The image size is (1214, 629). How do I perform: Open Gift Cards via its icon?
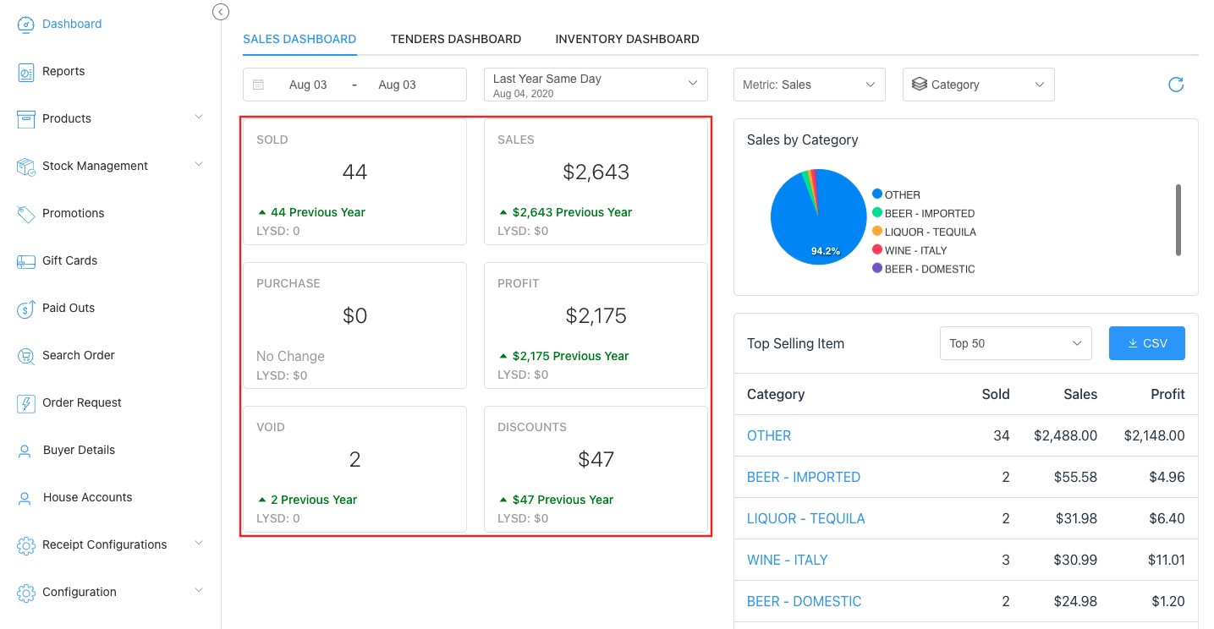pyautogui.click(x=25, y=261)
